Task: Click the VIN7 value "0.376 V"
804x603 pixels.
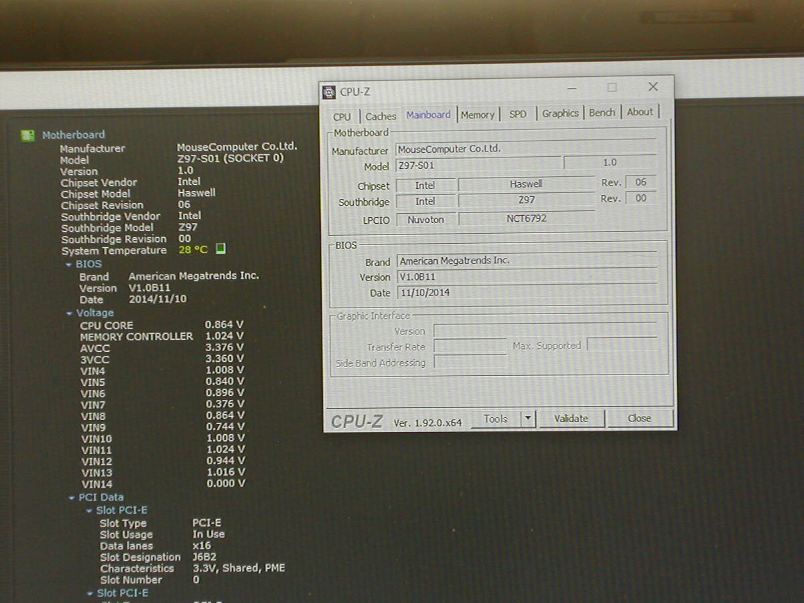Action: (x=224, y=404)
